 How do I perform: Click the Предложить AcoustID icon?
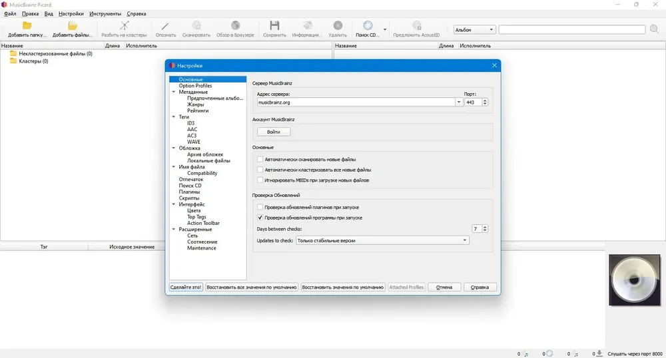coord(417,26)
